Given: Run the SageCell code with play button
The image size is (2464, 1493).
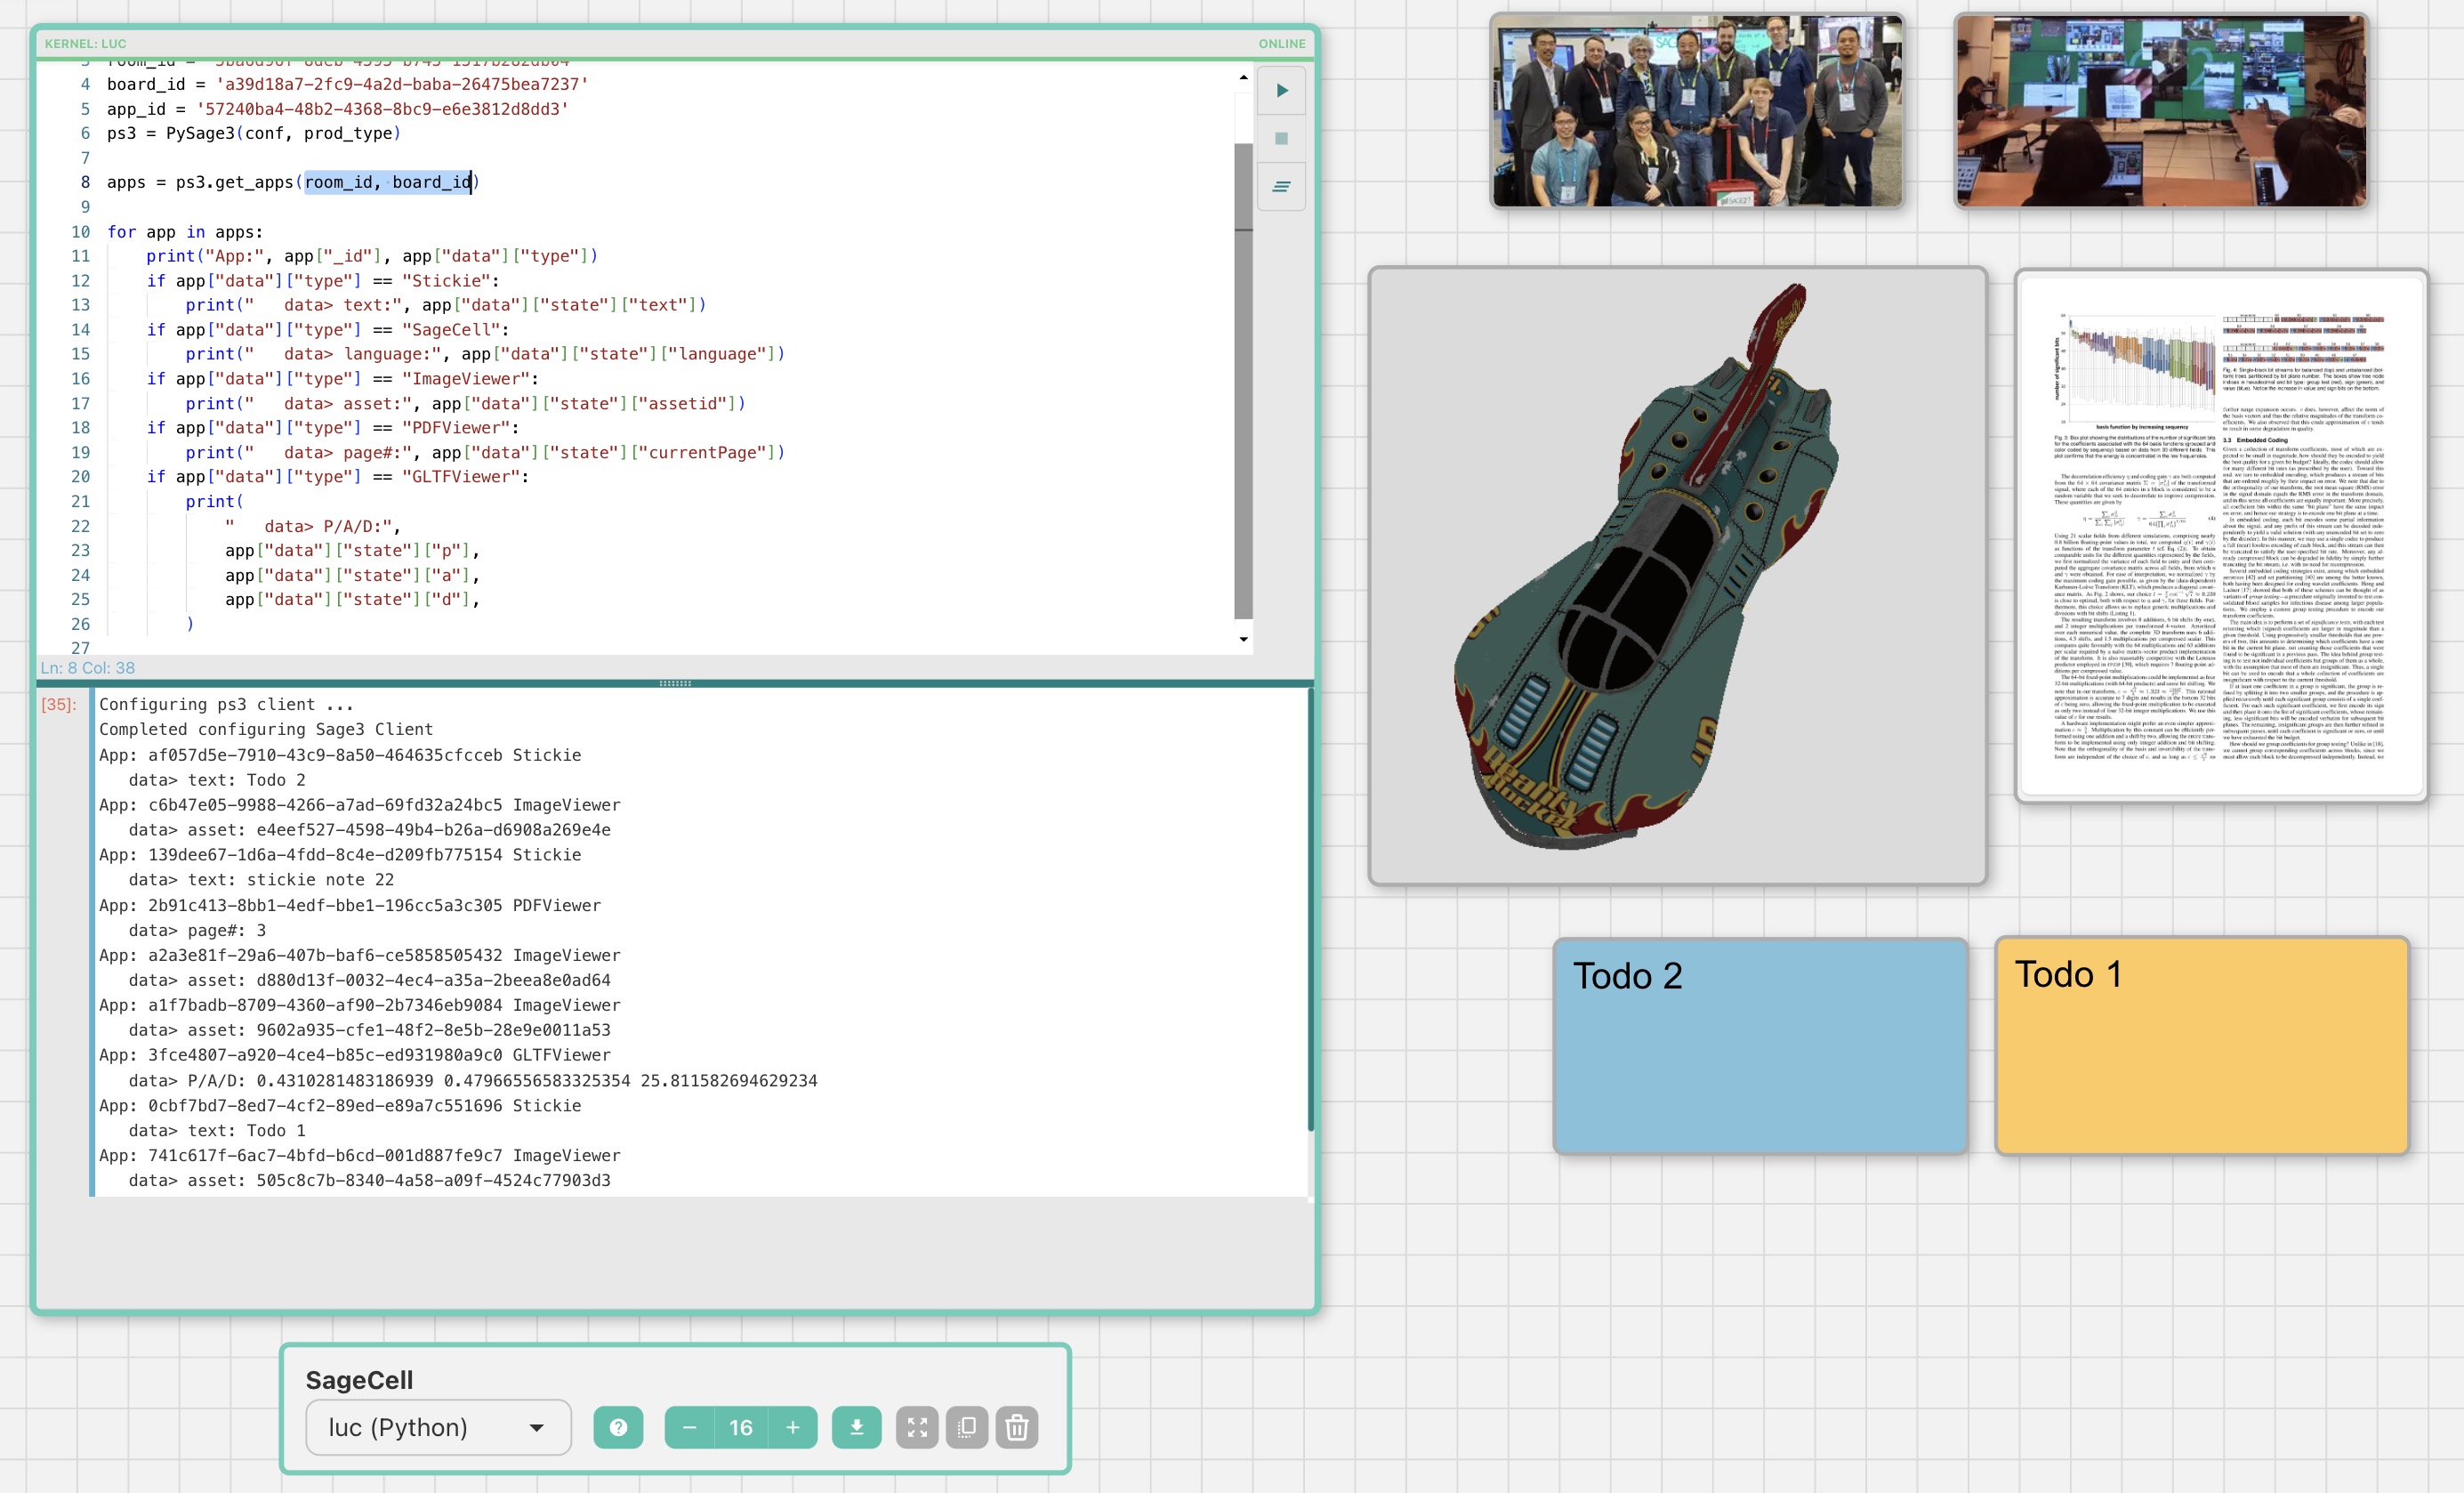Looking at the screenshot, I should 1281,91.
